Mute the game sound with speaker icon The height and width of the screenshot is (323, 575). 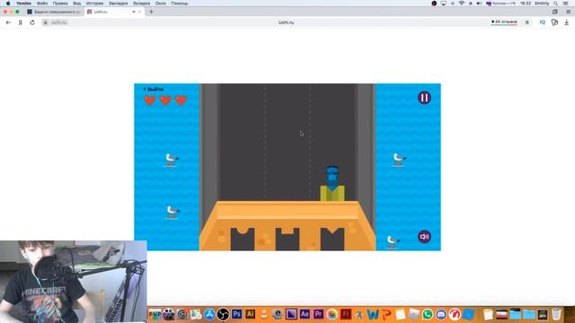[x=424, y=237]
